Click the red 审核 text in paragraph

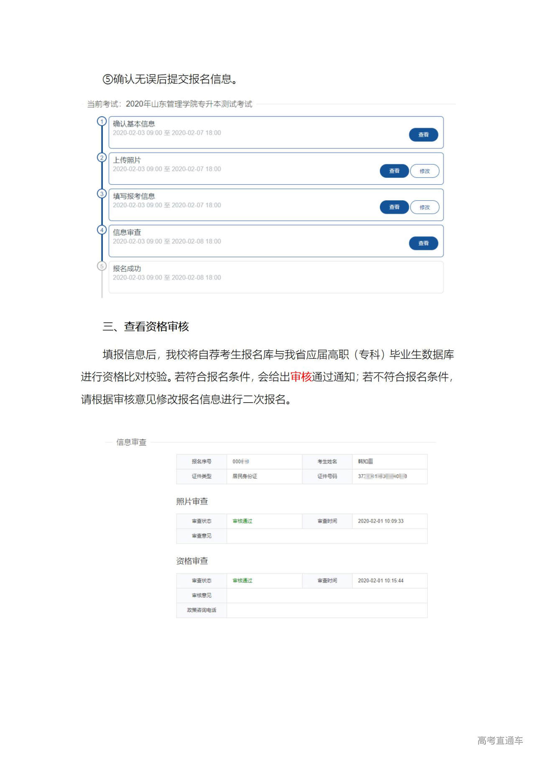(301, 377)
